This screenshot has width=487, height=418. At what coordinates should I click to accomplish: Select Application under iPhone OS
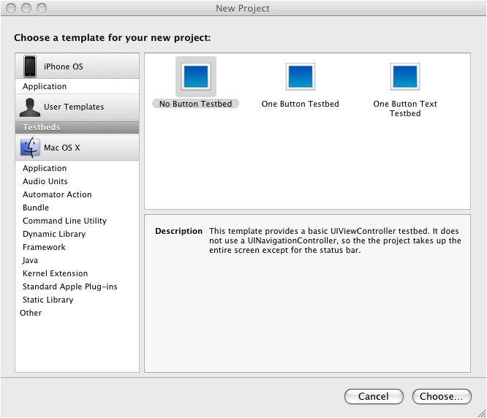tap(45, 86)
